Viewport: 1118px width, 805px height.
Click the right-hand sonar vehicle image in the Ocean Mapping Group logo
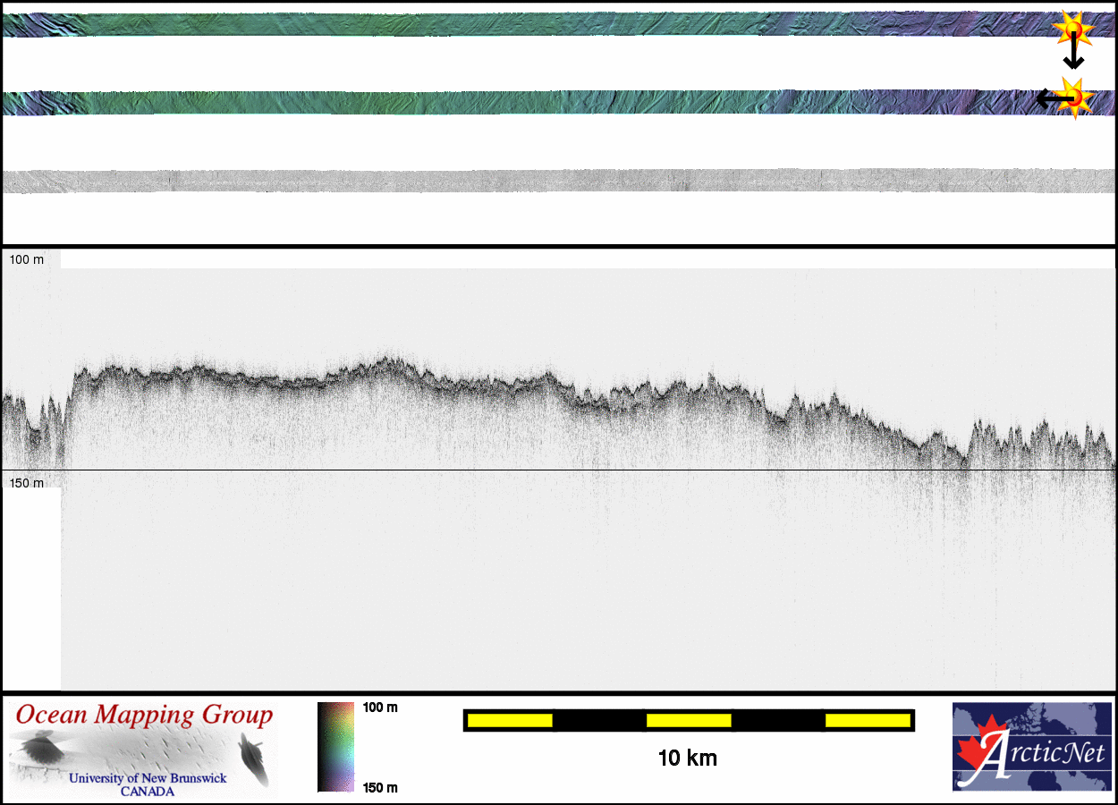[254, 758]
